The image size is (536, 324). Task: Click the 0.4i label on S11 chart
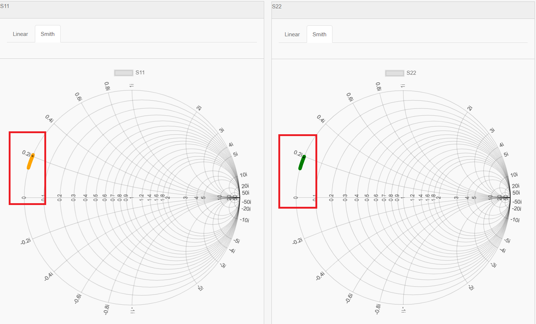[x=49, y=119]
